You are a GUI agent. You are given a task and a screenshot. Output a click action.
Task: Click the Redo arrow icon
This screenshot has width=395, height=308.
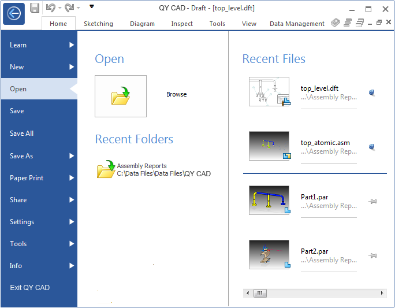click(x=69, y=8)
